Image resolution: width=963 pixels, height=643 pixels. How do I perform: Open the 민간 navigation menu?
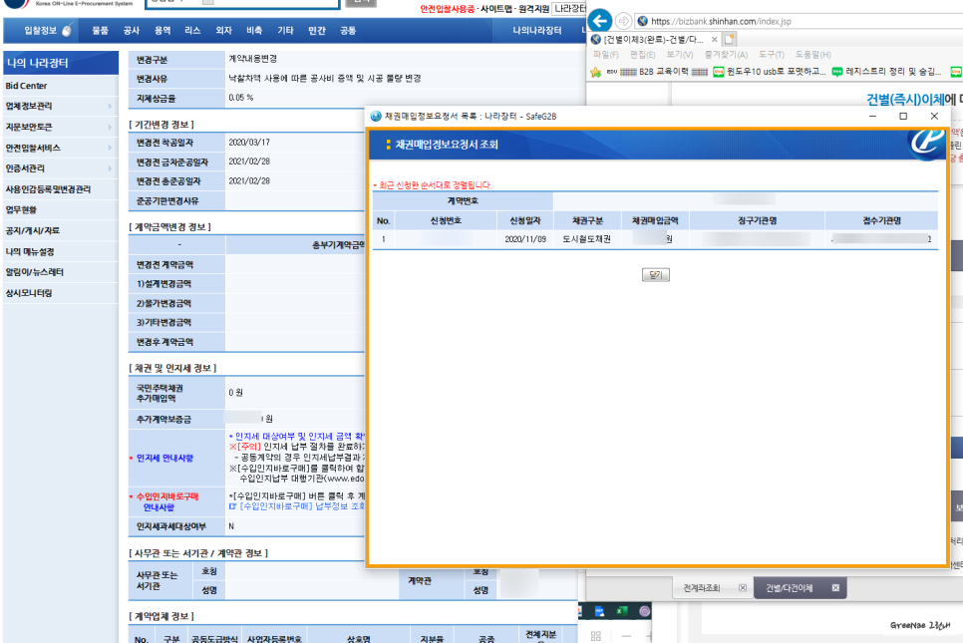pos(317,31)
